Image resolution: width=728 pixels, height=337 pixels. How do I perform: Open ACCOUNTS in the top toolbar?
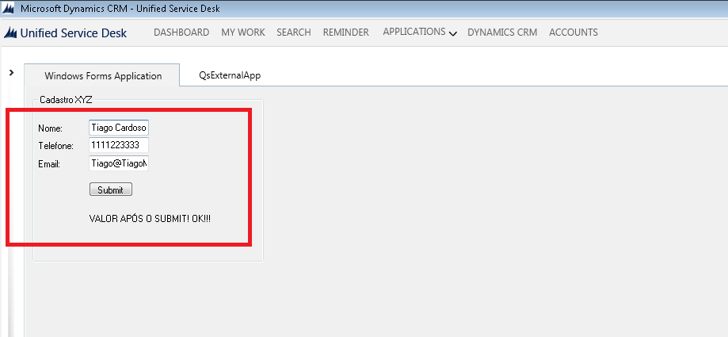click(573, 33)
